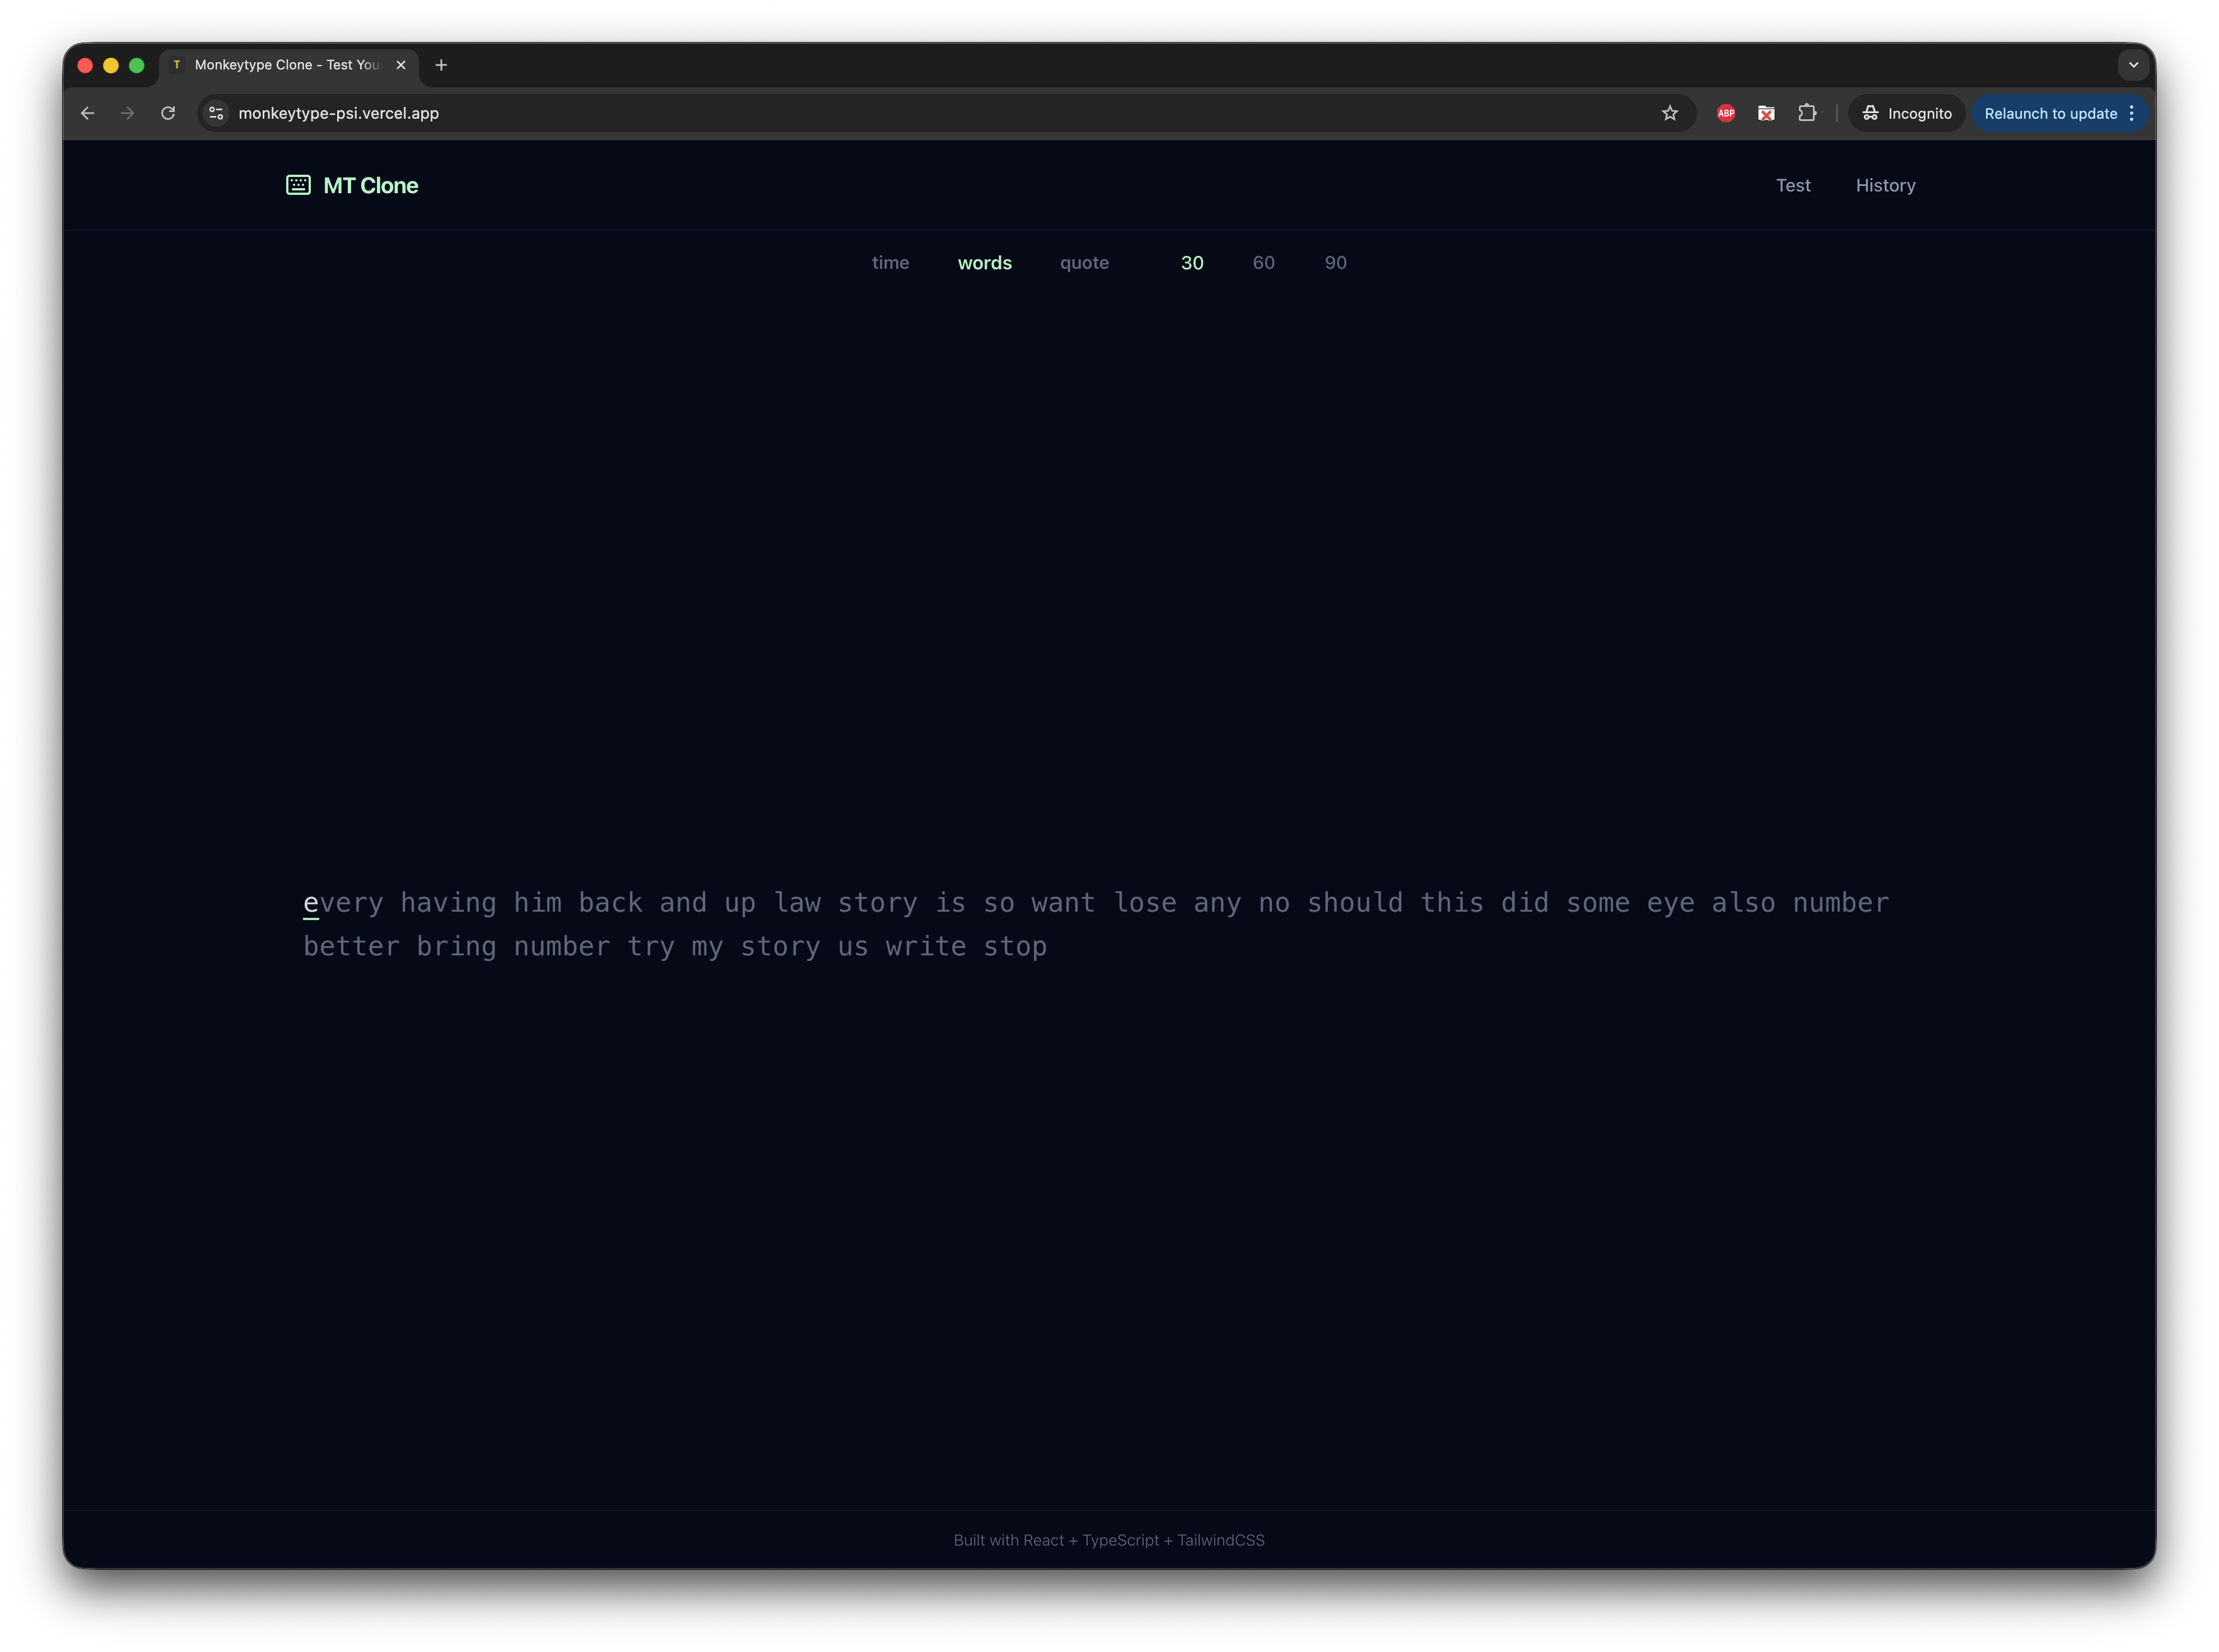Click the Incognito indicator
This screenshot has width=2219, height=1652.
(1906, 113)
